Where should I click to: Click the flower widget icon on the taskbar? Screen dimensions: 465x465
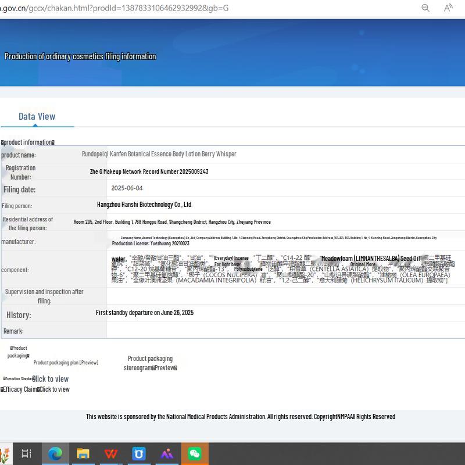click(4, 453)
